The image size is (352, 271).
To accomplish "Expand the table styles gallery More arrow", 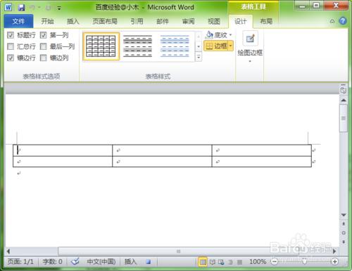I will (199, 57).
